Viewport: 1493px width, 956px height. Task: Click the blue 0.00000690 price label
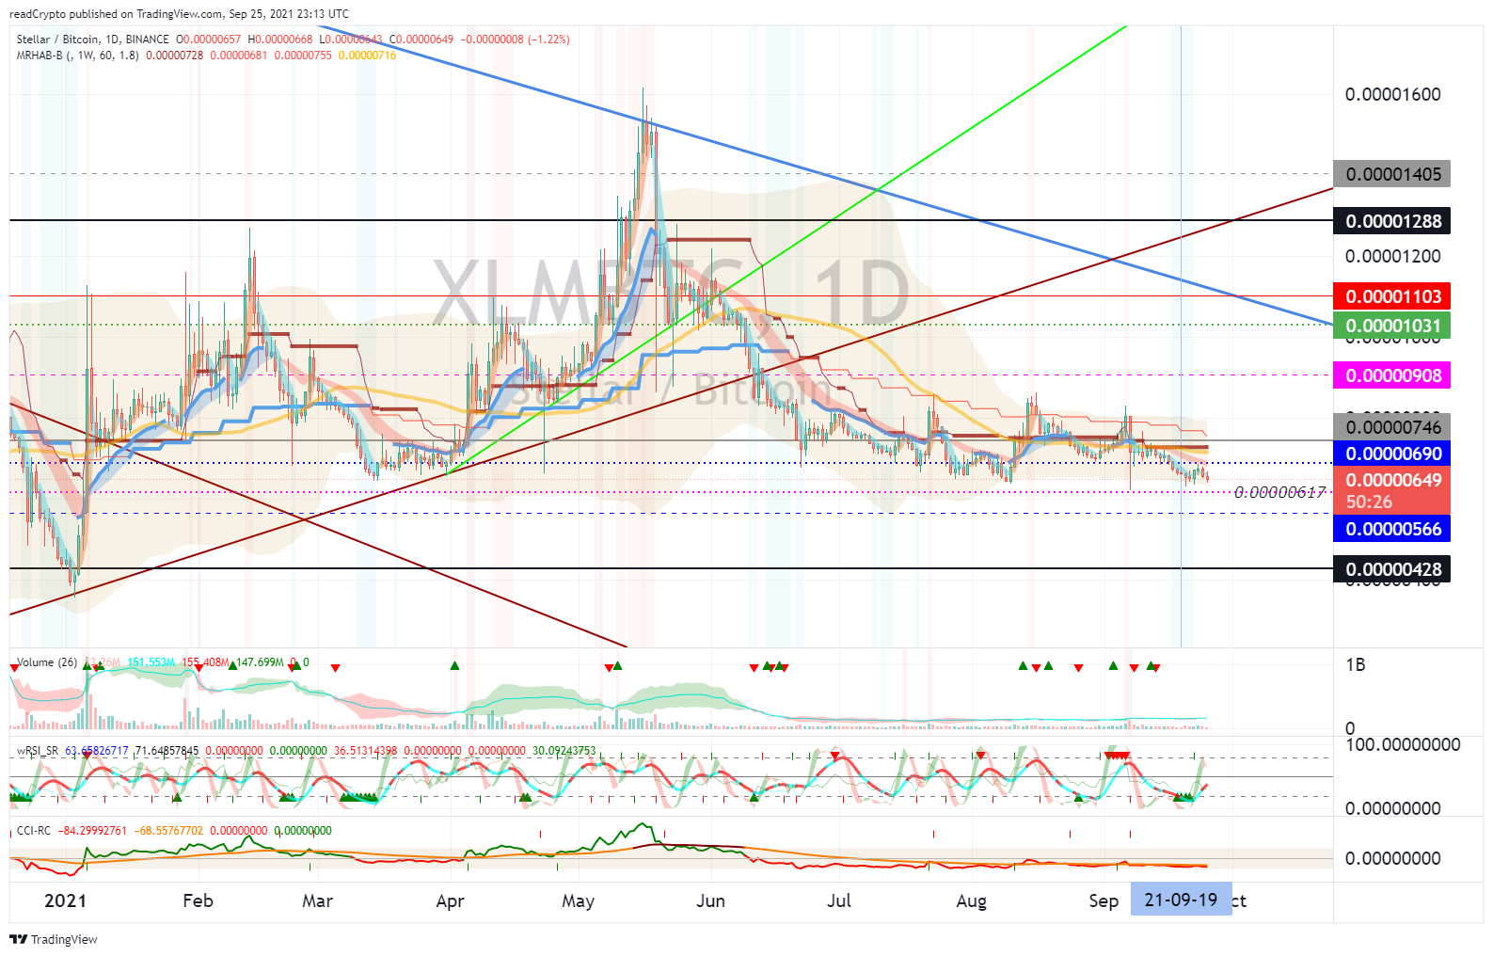(1392, 454)
